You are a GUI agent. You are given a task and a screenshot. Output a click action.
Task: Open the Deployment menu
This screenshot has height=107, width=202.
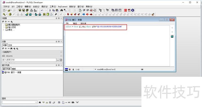coord(63,6)
